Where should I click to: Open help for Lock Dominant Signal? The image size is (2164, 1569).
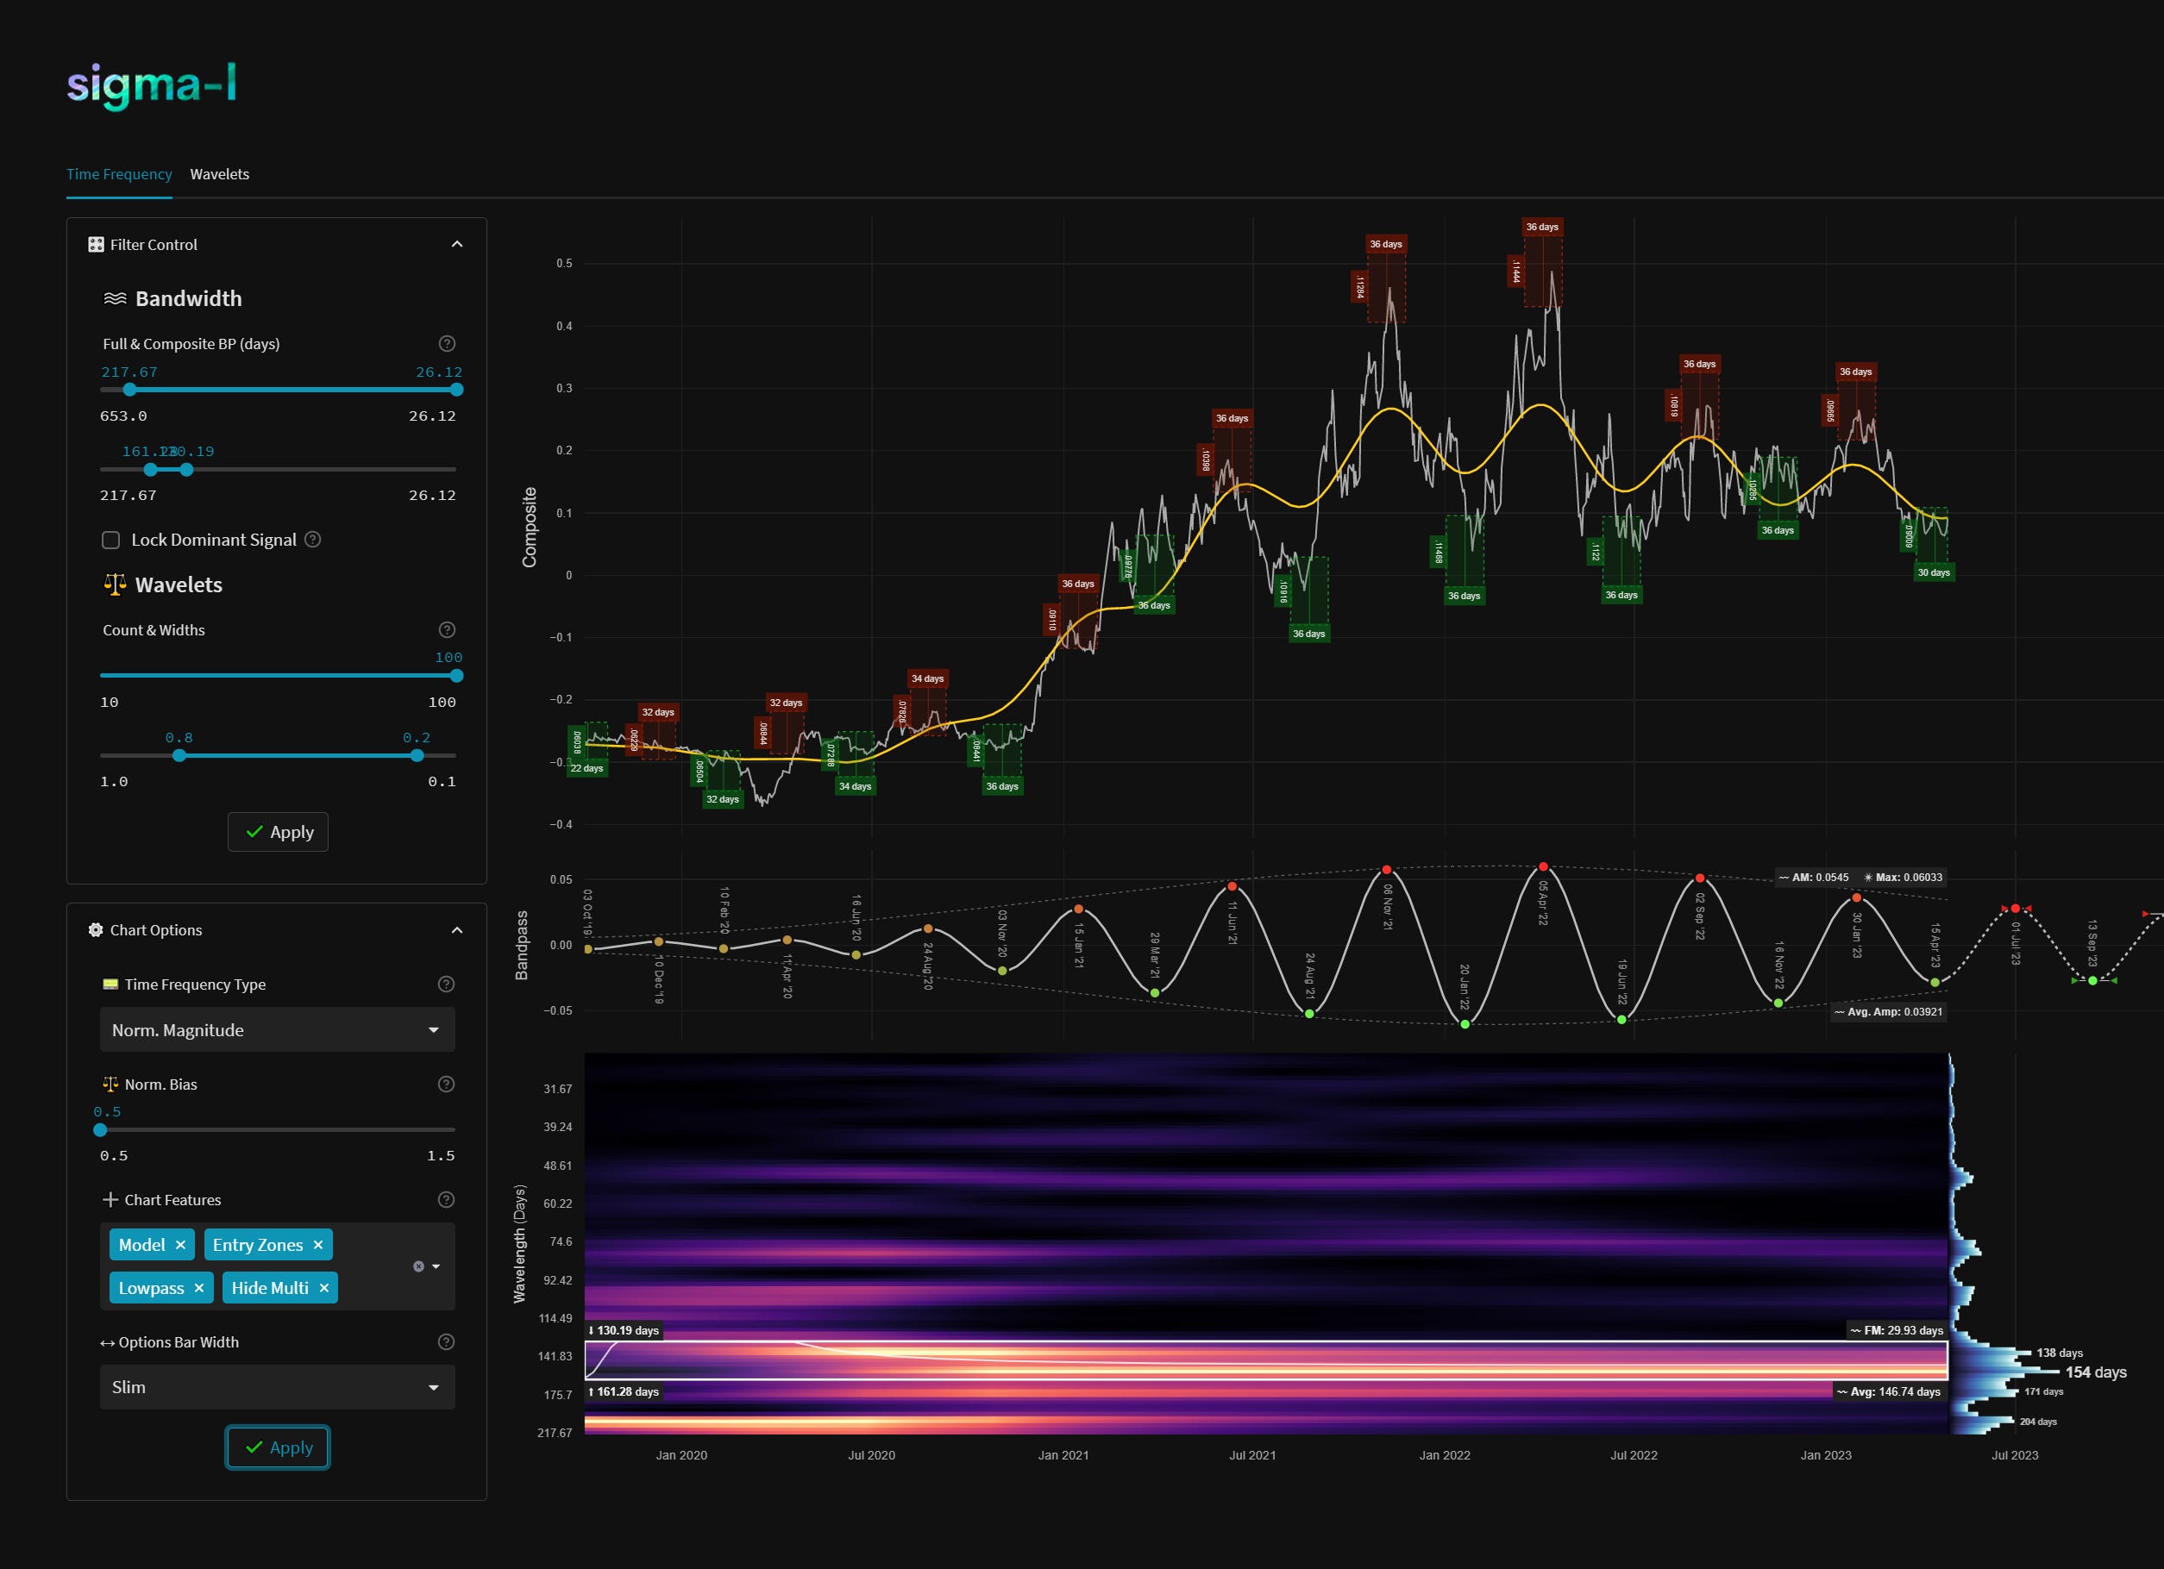pos(312,539)
